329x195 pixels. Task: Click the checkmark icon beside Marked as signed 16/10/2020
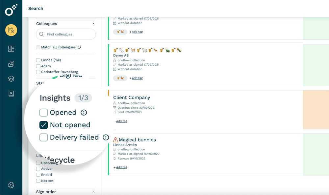tap(114, 154)
